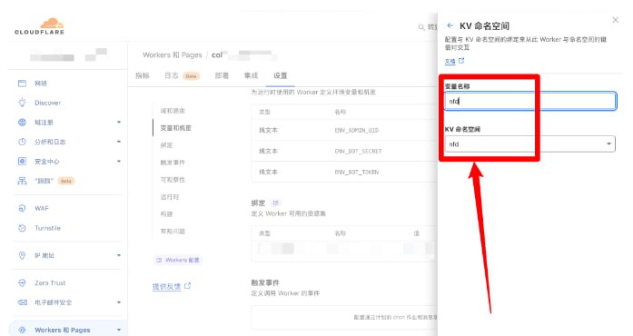Click the Turnstile icon

(x=22, y=228)
